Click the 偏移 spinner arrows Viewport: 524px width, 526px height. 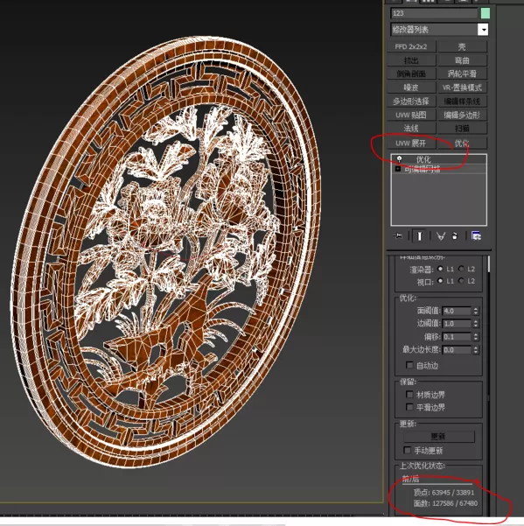(476, 337)
